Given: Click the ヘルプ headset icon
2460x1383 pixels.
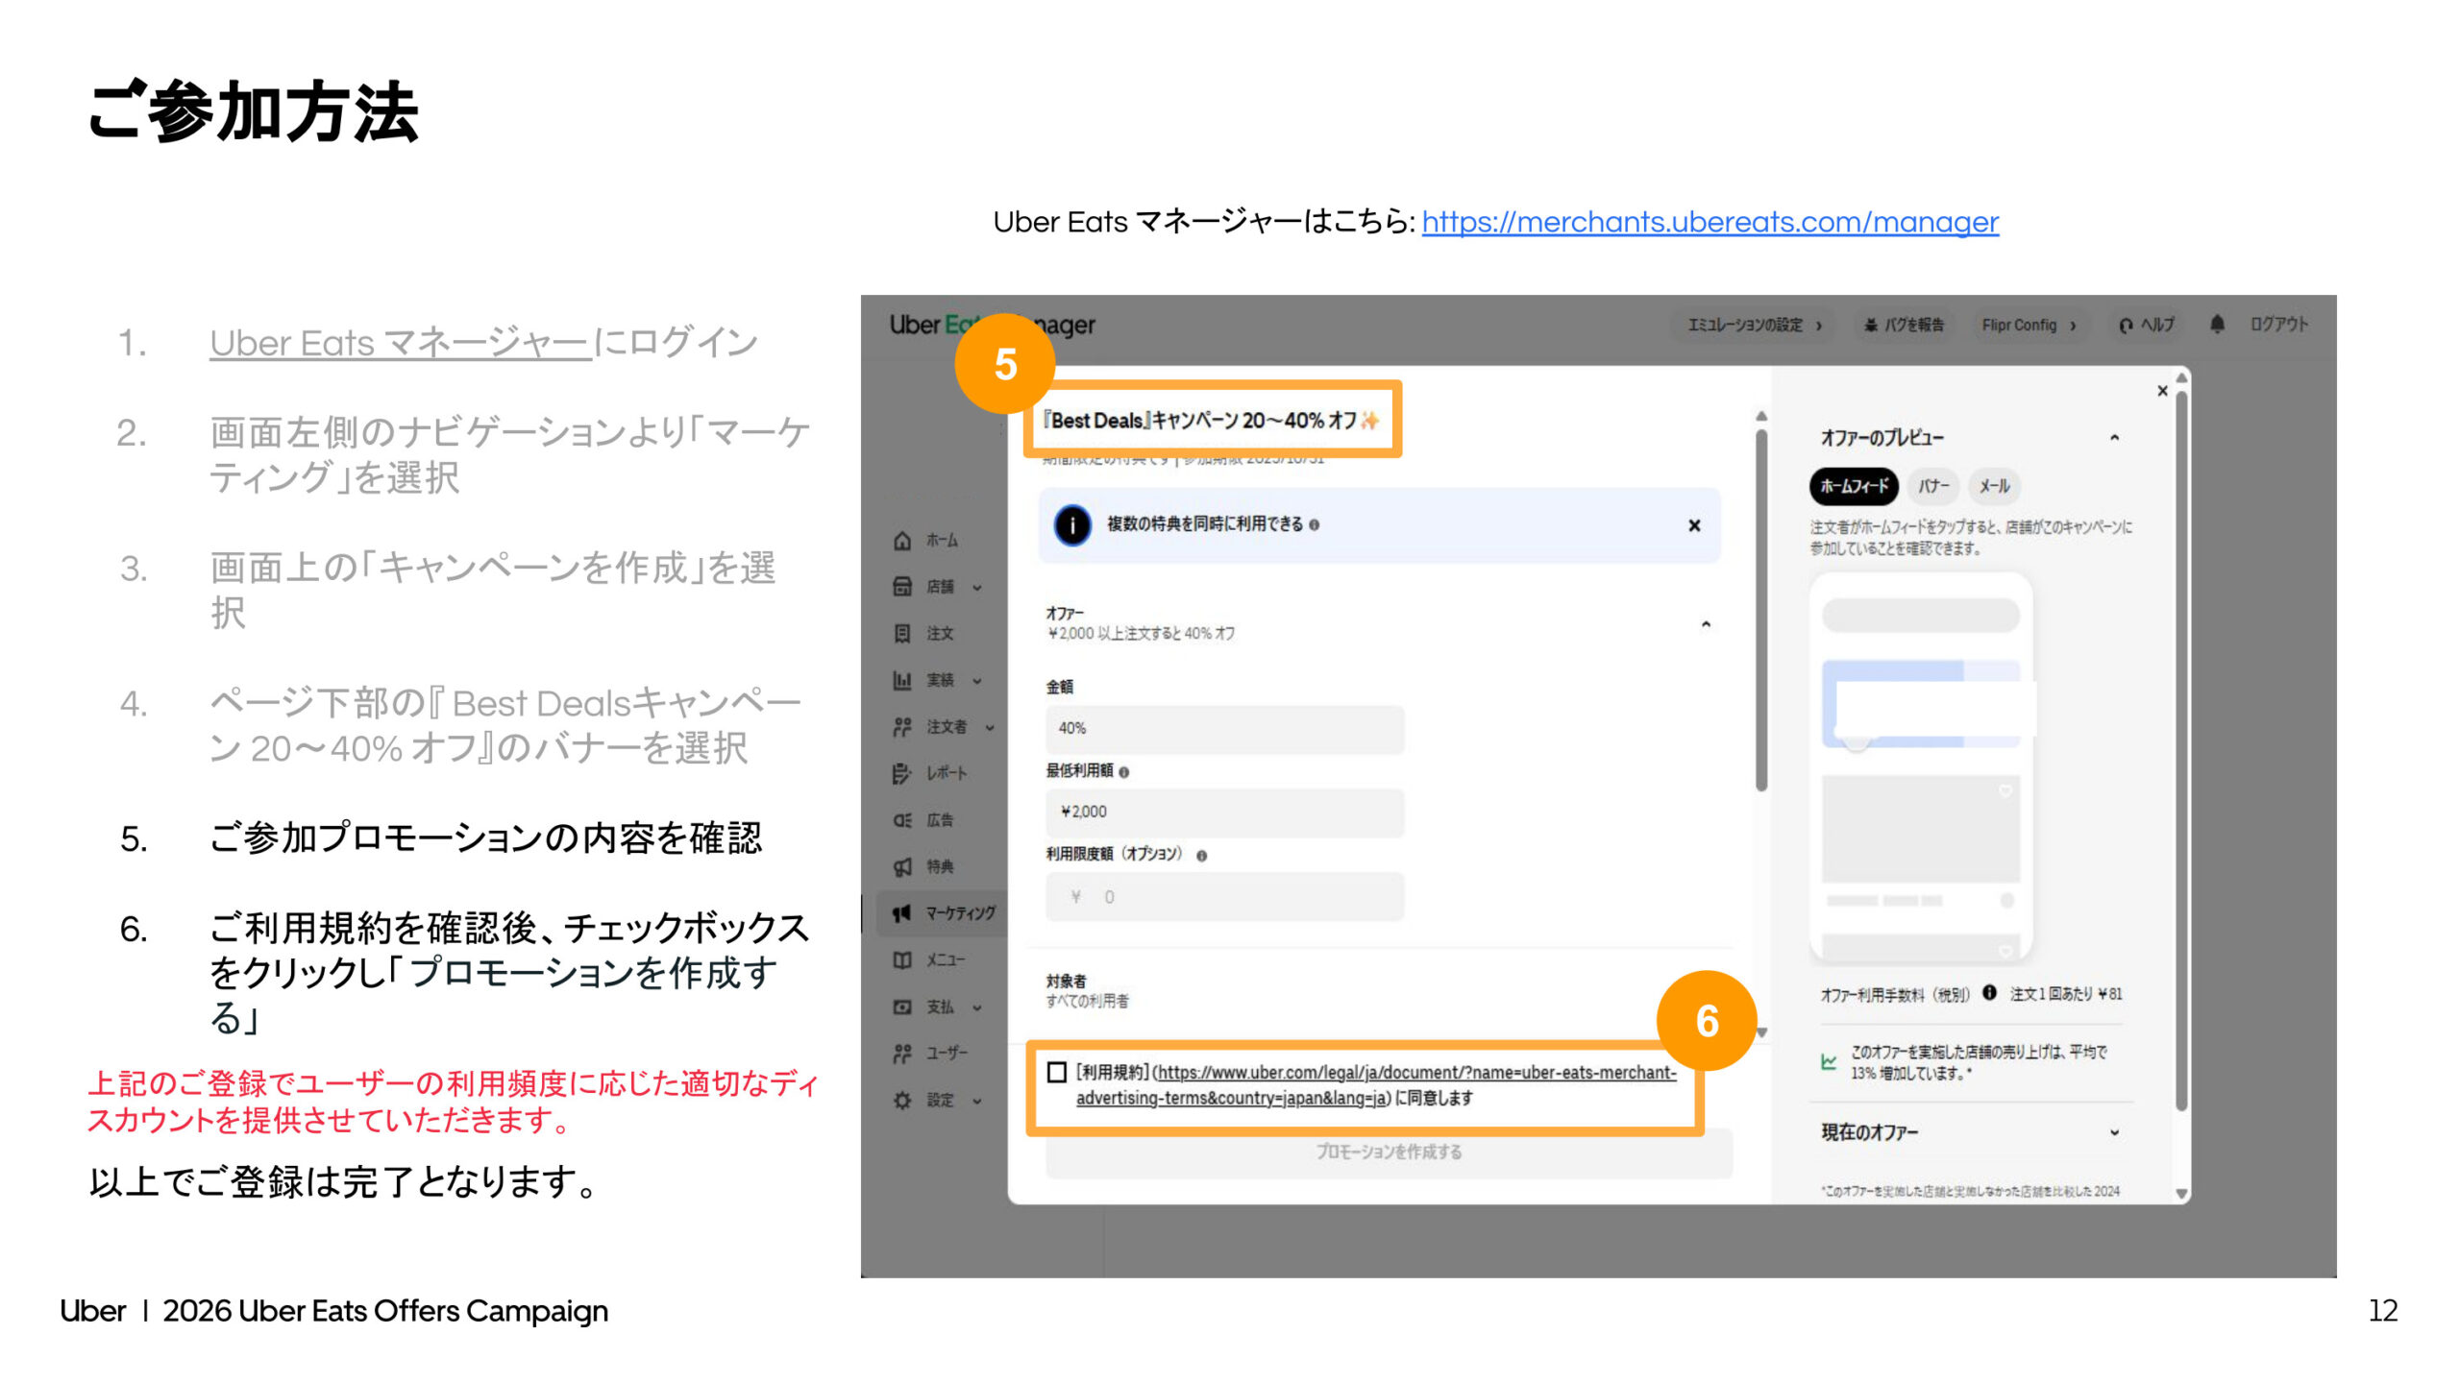Looking at the screenshot, I should click(x=2126, y=326).
